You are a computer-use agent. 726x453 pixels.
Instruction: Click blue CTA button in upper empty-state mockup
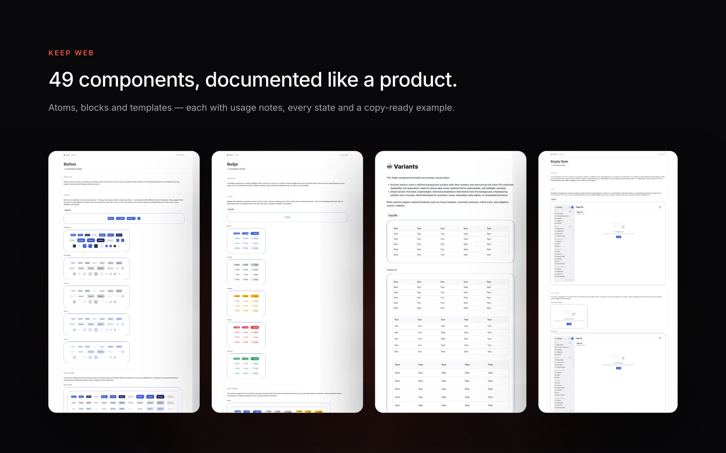618,237
